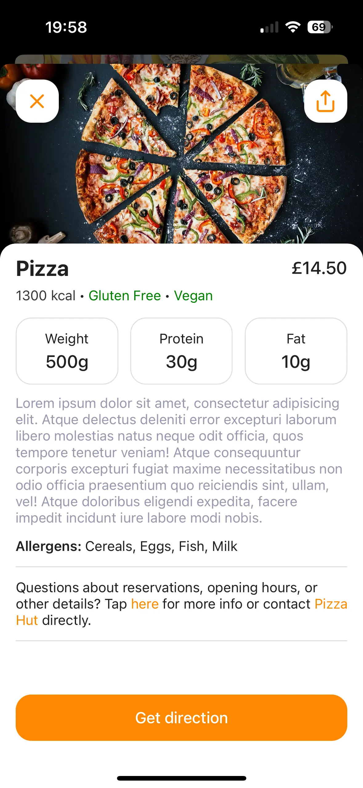Tap the 19:58 clock in status bar
The width and height of the screenshot is (363, 788).
66,27
